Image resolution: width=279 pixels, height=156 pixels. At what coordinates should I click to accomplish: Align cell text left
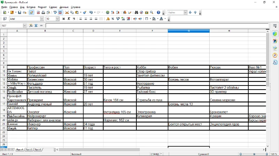[81, 19]
